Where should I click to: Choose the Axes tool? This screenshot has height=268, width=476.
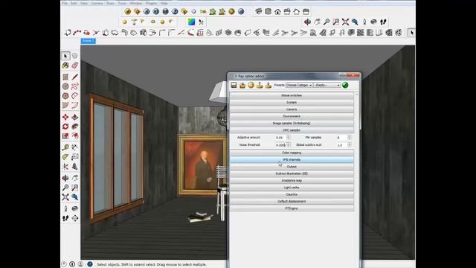click(x=65, y=167)
